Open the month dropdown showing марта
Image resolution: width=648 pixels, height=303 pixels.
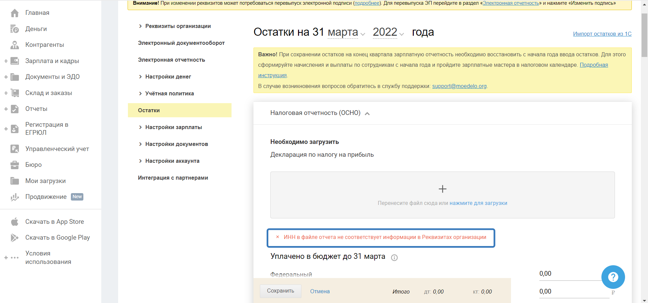pos(346,33)
